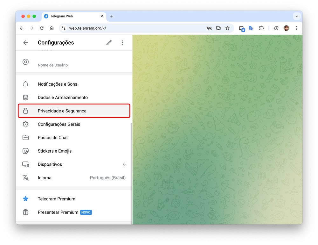The image size is (318, 245).
Task: Open the Chrome extensions puzzle icon
Action: [261, 28]
